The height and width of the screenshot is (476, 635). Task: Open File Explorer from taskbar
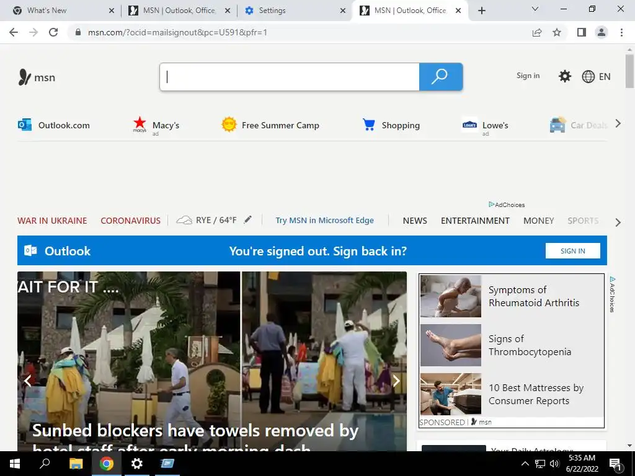(76, 464)
